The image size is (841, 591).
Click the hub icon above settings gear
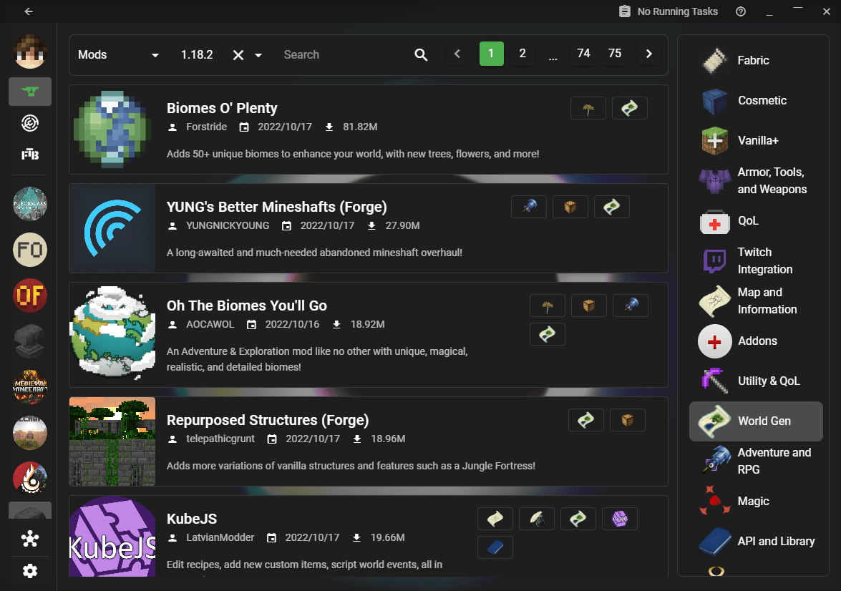coord(30,539)
